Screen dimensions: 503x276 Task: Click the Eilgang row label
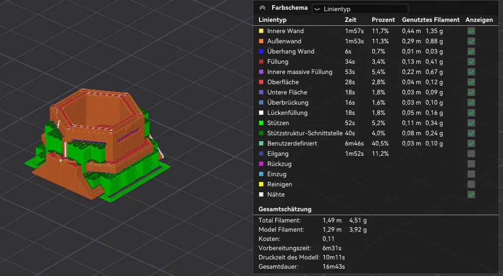[278, 154]
